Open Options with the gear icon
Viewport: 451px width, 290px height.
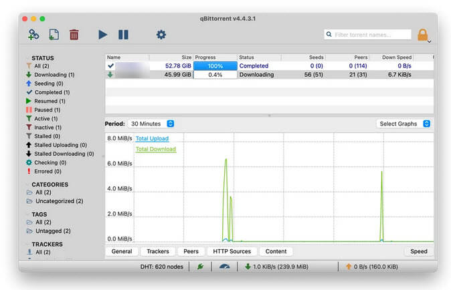161,35
